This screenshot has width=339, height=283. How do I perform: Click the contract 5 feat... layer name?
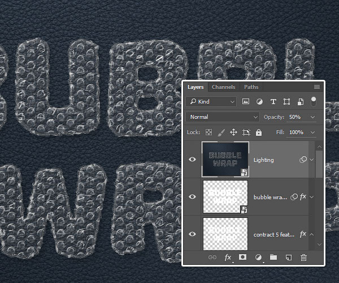274,235
